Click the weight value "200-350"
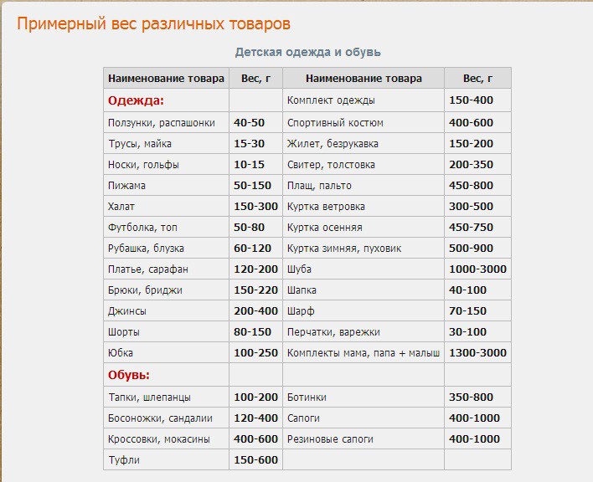 point(471,165)
